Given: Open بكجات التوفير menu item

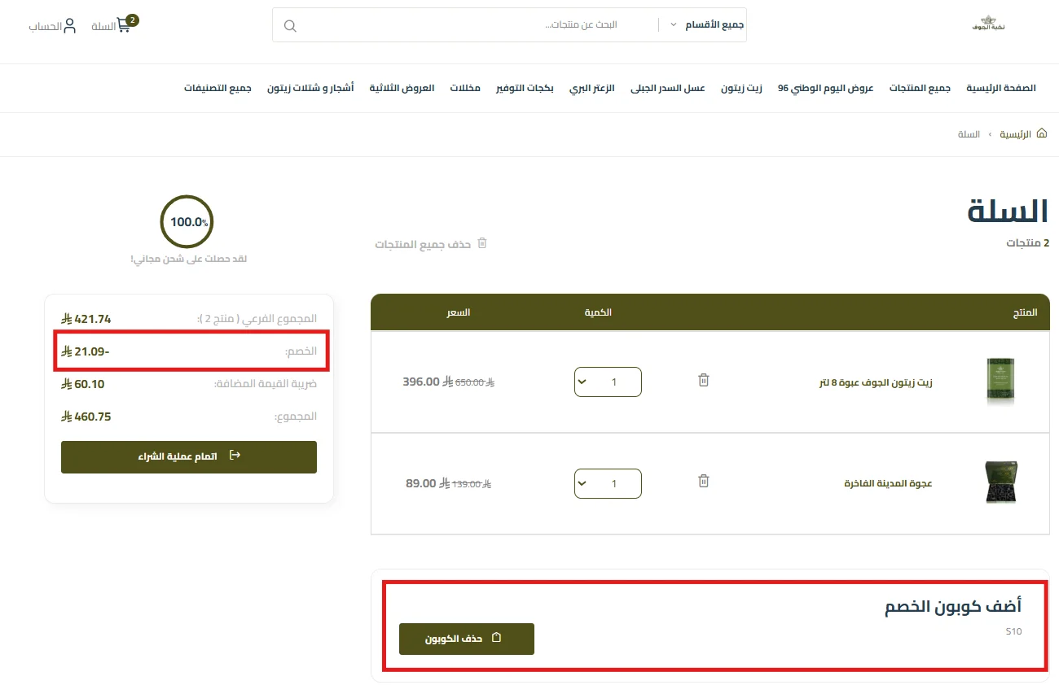Looking at the screenshot, I should pyautogui.click(x=525, y=88).
